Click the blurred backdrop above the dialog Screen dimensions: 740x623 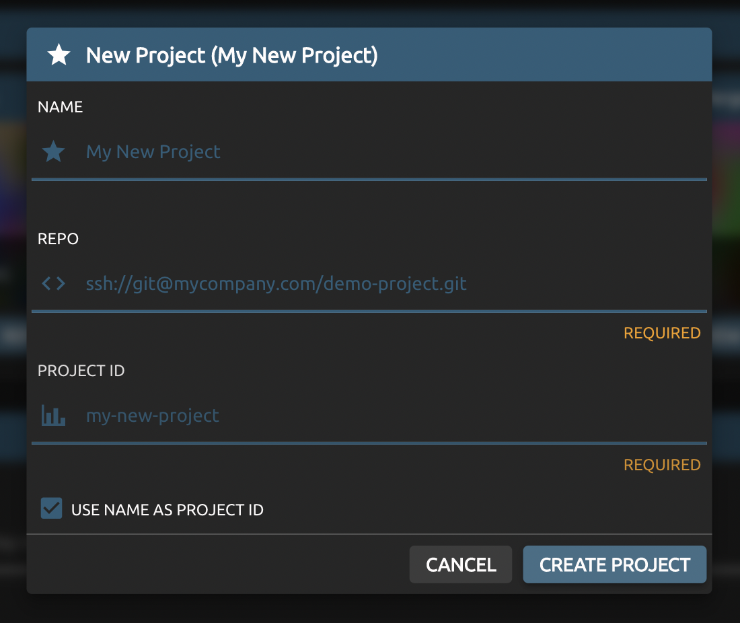tap(370, 12)
